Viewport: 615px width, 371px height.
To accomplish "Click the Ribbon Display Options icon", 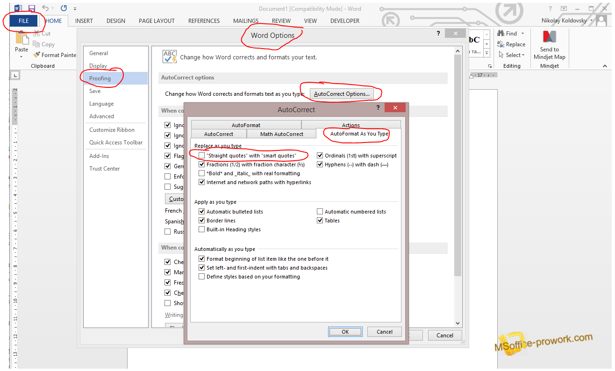I will pos(564,8).
